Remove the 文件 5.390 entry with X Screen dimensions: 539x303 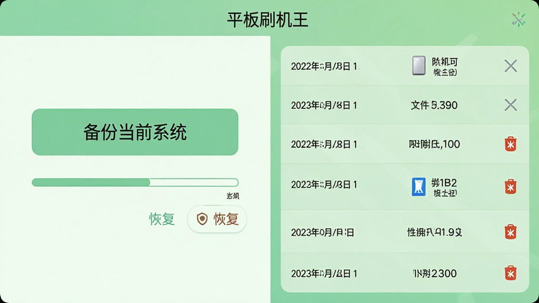(511, 105)
